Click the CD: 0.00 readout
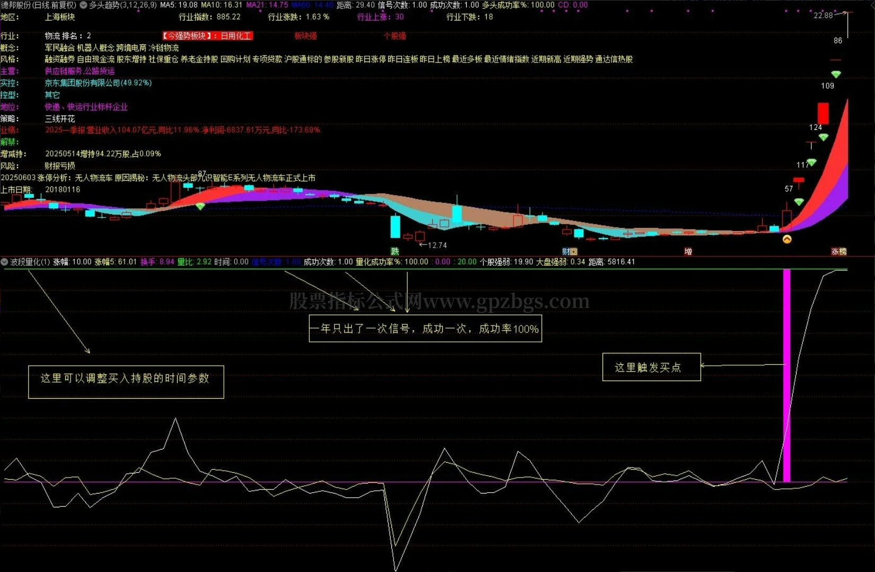This screenshot has height=572, width=875. 573,5
